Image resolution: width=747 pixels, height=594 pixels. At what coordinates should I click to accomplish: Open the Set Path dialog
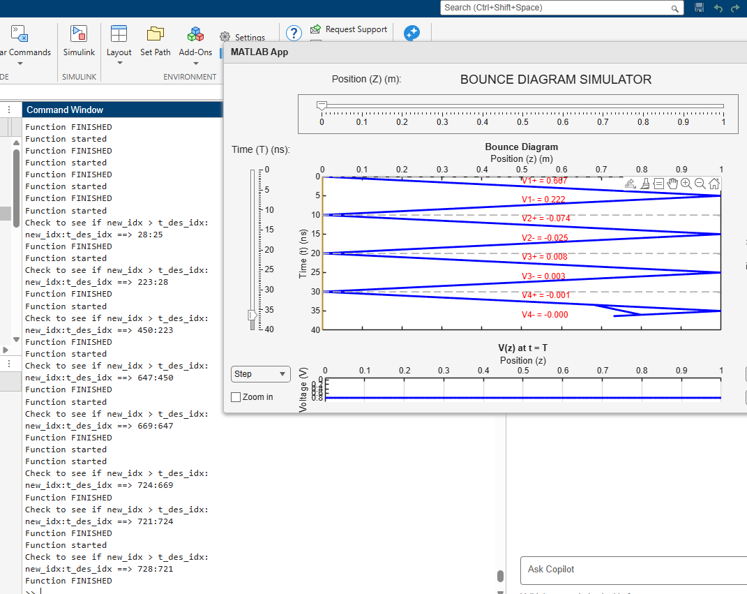[x=155, y=41]
